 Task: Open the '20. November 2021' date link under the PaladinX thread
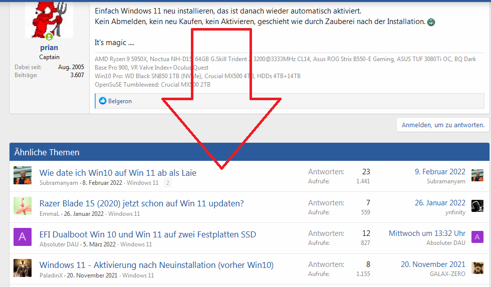tap(92, 275)
